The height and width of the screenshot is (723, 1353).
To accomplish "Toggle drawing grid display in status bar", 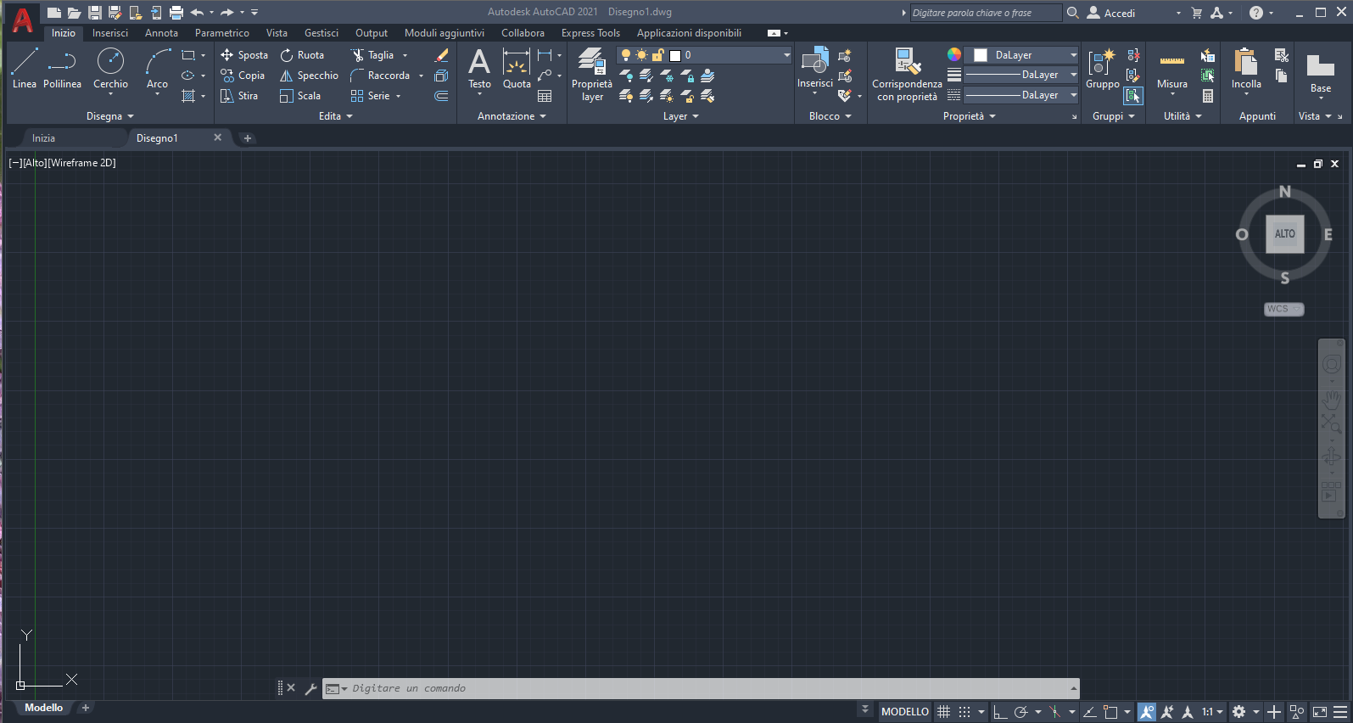I will click(x=943, y=712).
